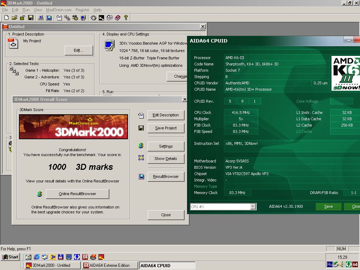Click the computer system info toolbar icon
The height and width of the screenshot is (270, 360).
pos(41,18)
